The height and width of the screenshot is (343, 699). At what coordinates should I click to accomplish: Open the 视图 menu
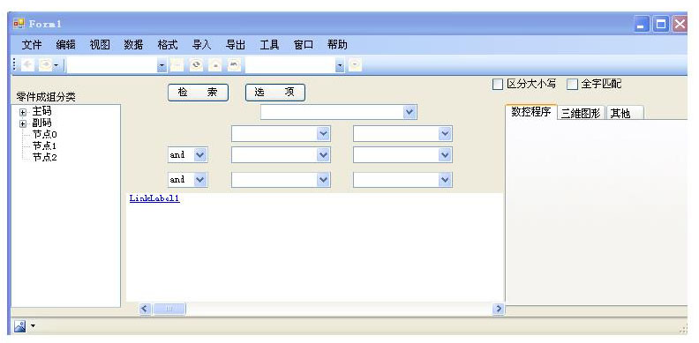coord(100,45)
